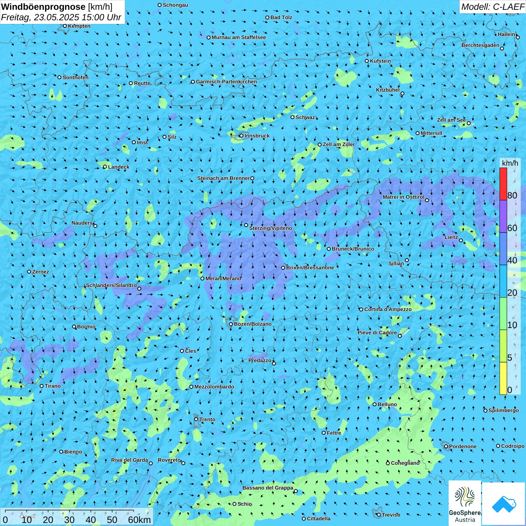Click the Brixen/Bressanone label

(310, 268)
